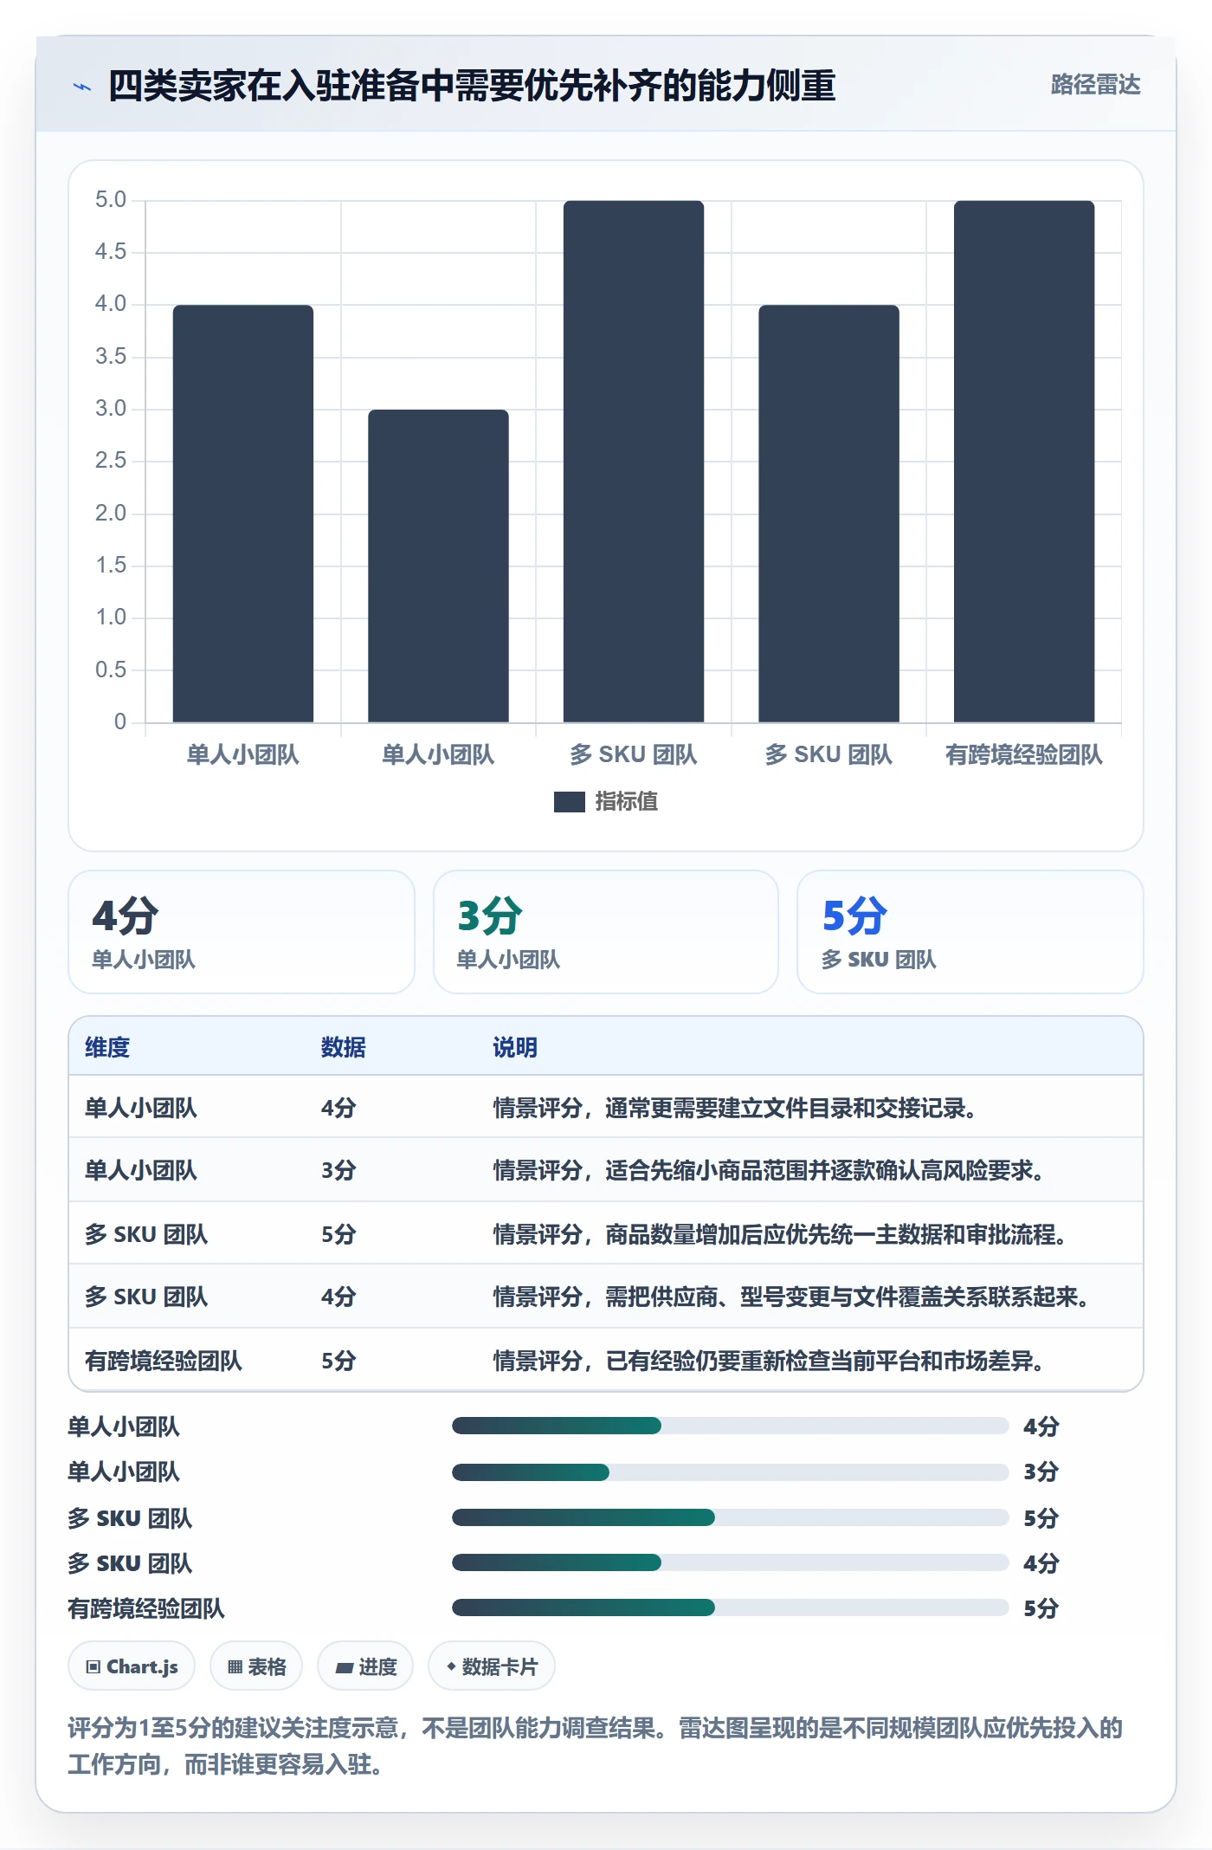Open the 4分 单人小团队 summary card
Image resolution: width=1212 pixels, height=1850 pixels.
click(242, 932)
